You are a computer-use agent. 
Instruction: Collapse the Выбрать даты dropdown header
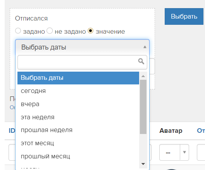(83, 47)
